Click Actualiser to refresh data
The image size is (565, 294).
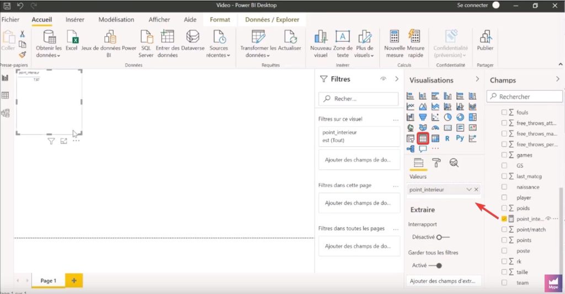290,40
